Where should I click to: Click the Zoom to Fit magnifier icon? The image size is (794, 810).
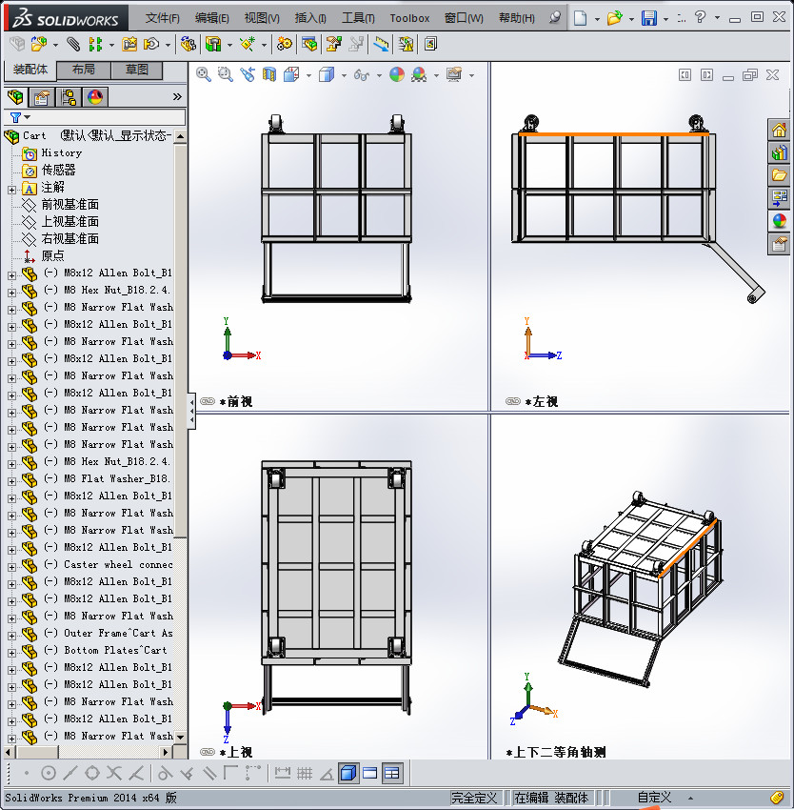204,74
